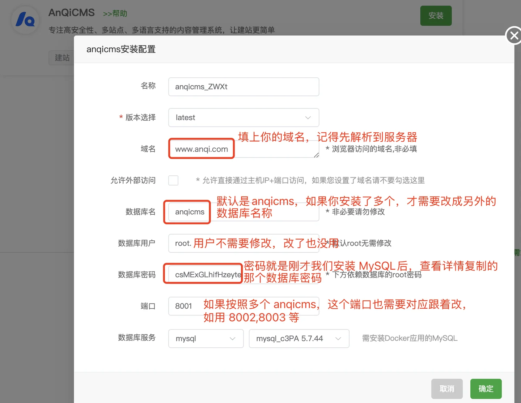Click the AnQiCMS logo icon

(x=25, y=20)
